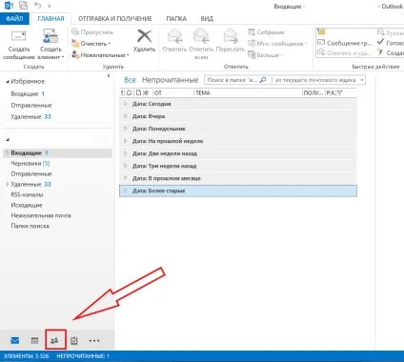The height and width of the screenshot is (362, 404).
Task: Sort by ПОЛУ... column header
Action: point(313,92)
